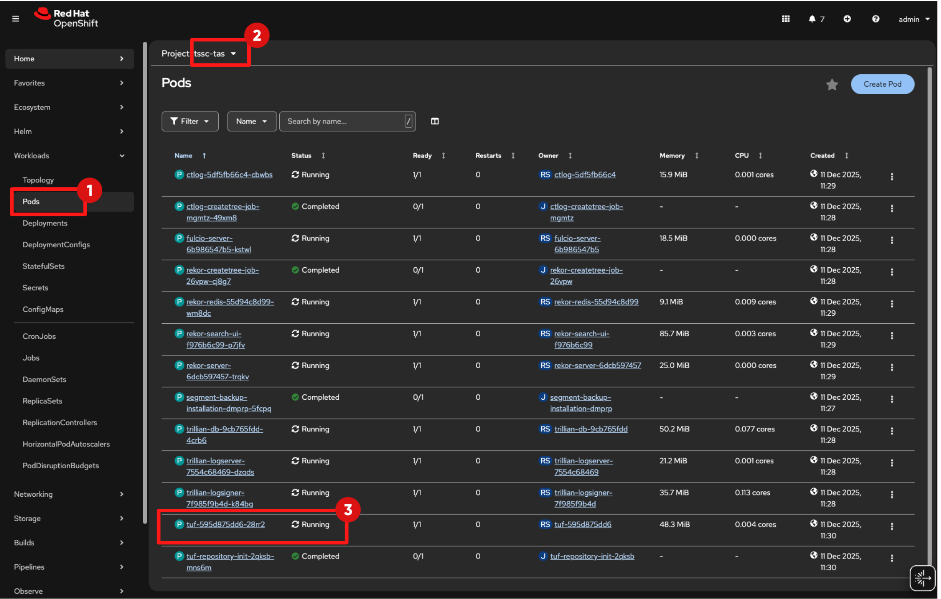Screen dimensions: 941x599
Task: Open the trillian-db-9cb765fdd ReplicaSet owner link
Action: [591, 429]
